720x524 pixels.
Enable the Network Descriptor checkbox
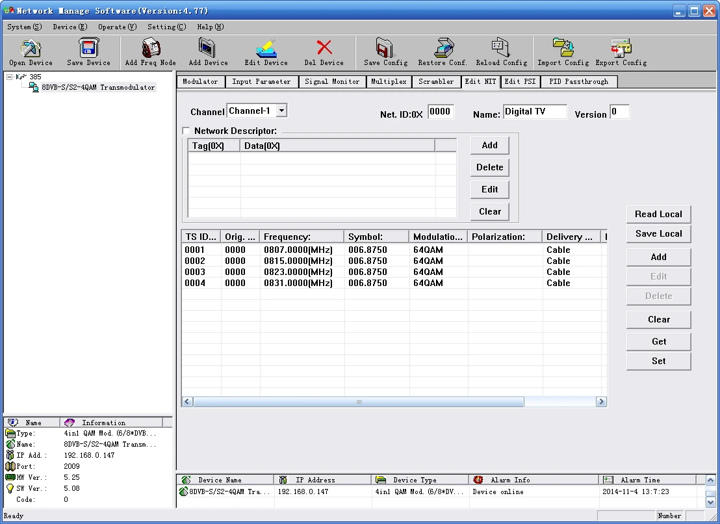186,131
